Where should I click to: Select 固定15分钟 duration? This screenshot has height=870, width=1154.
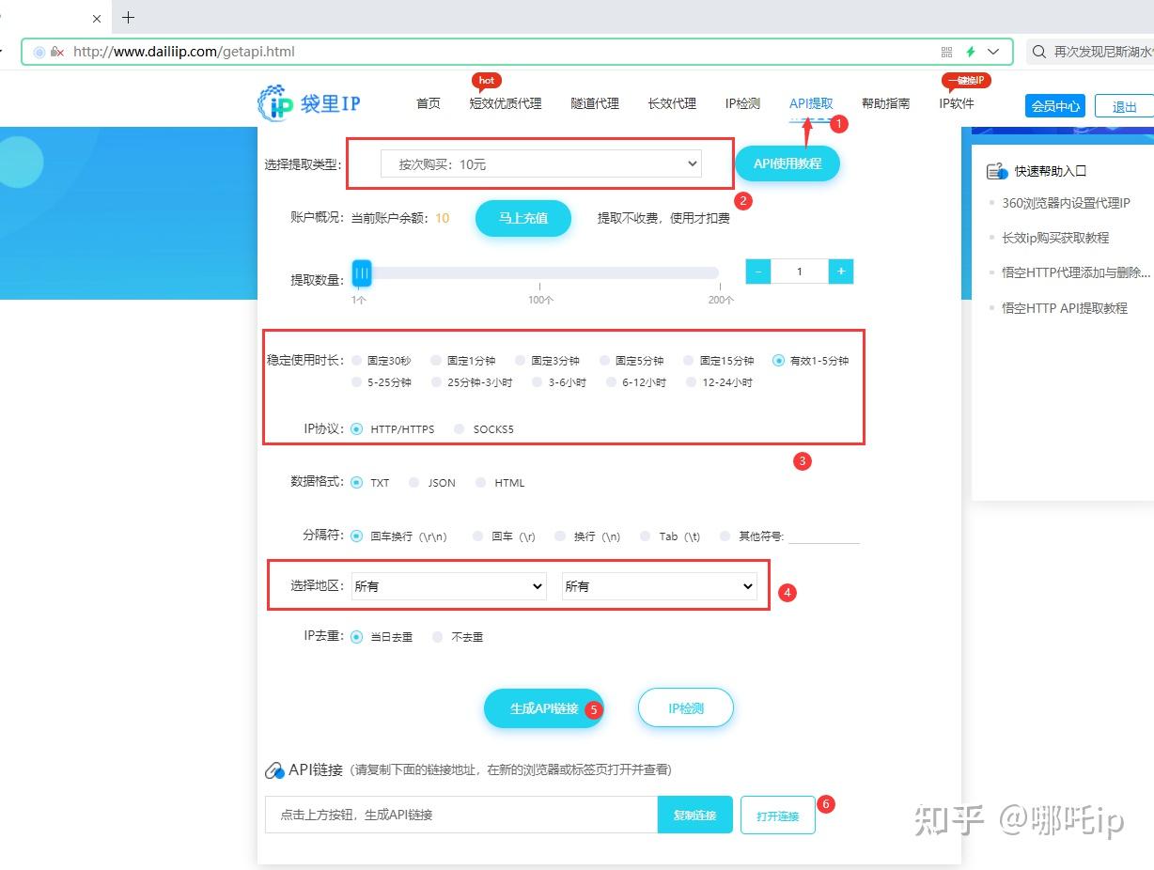coord(689,360)
